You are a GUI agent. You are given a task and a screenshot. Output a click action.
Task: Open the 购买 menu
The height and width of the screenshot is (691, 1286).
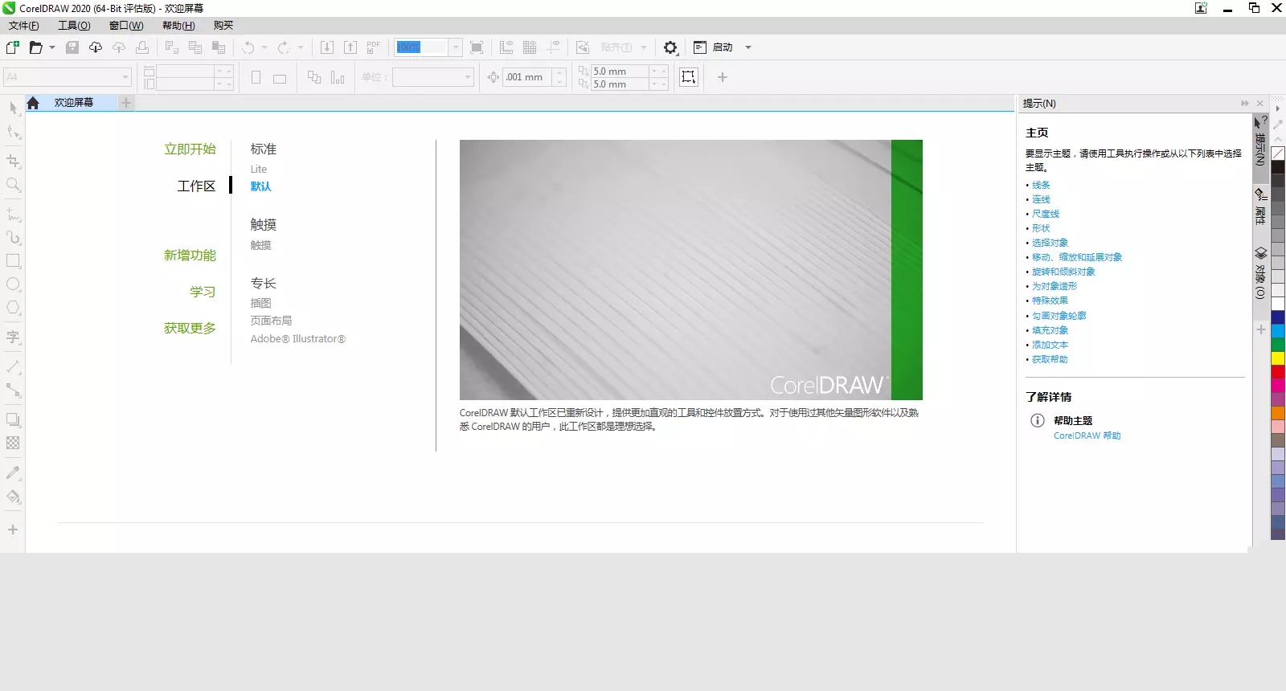(223, 26)
